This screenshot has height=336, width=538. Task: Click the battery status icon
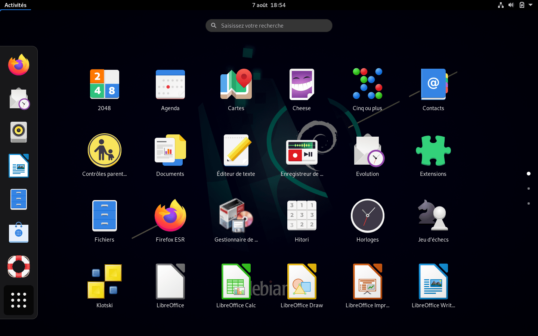[522, 5]
